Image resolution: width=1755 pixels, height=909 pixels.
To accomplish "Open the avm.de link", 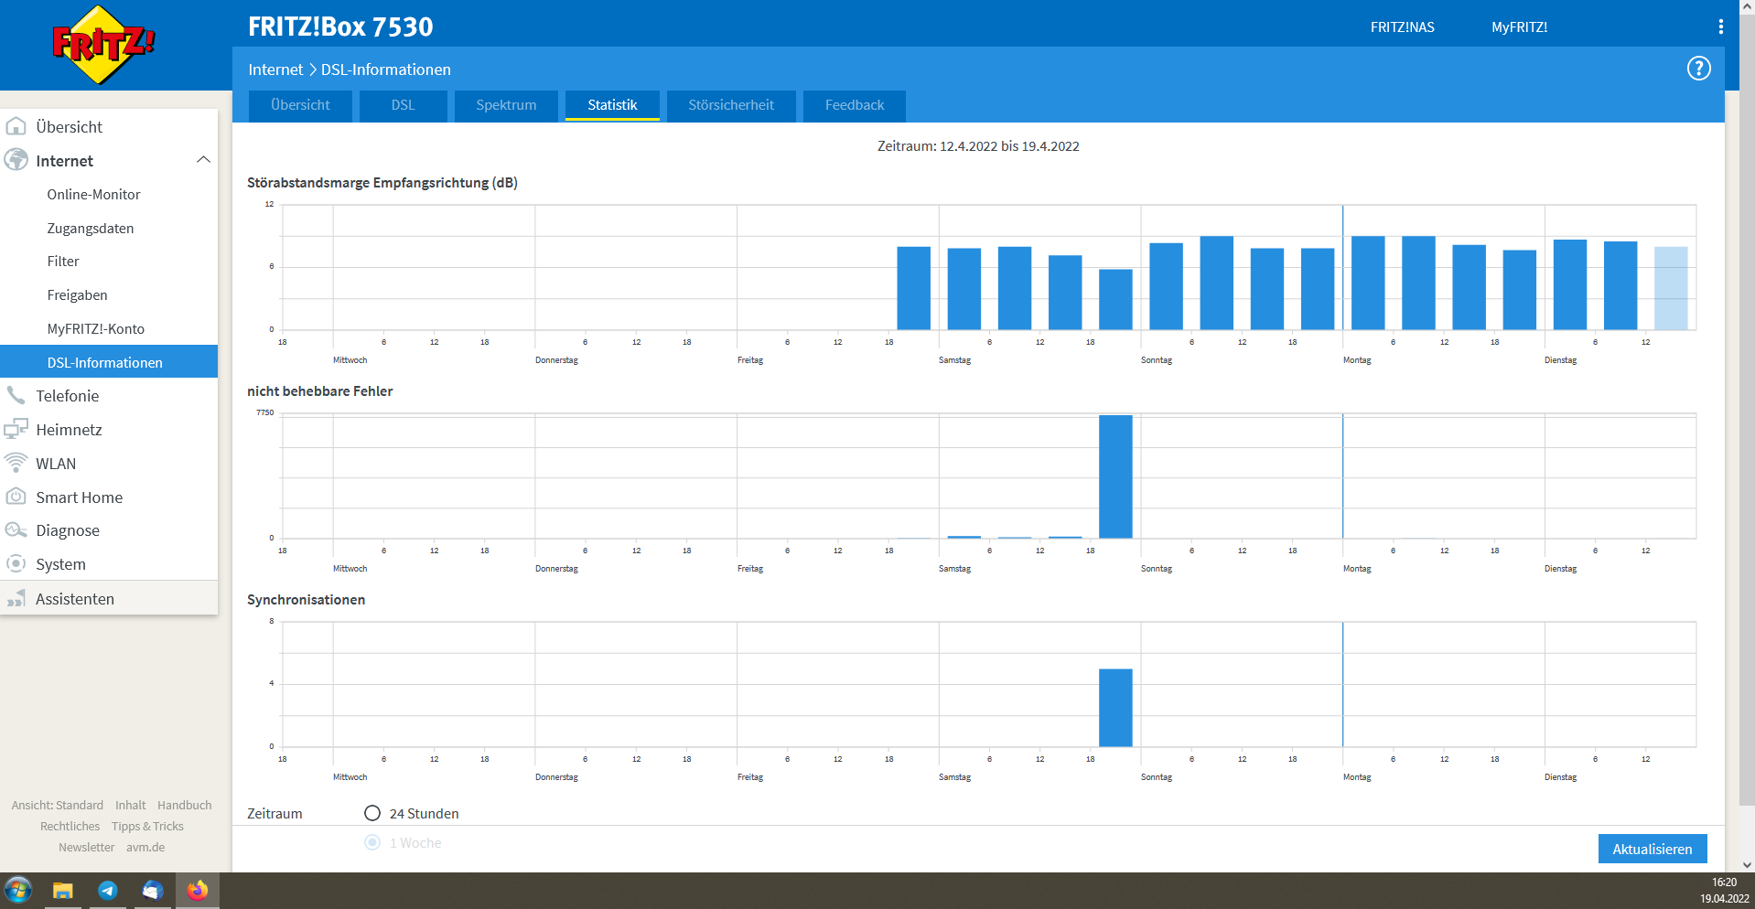I will point(145,847).
